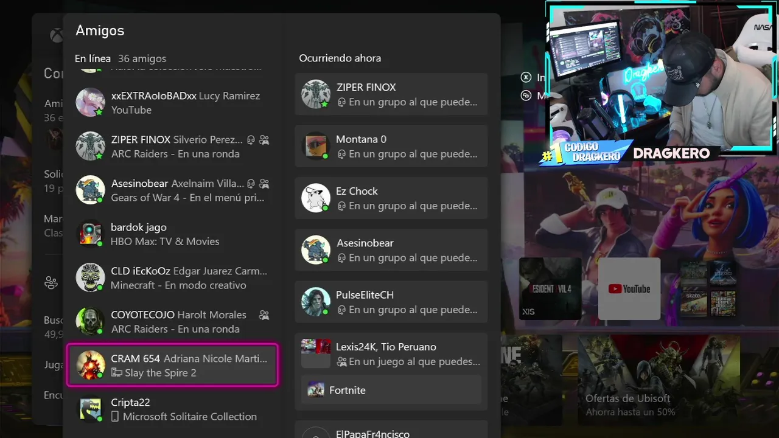Click the YouTube app tile
This screenshot has height=438, width=779.
pyautogui.click(x=629, y=288)
